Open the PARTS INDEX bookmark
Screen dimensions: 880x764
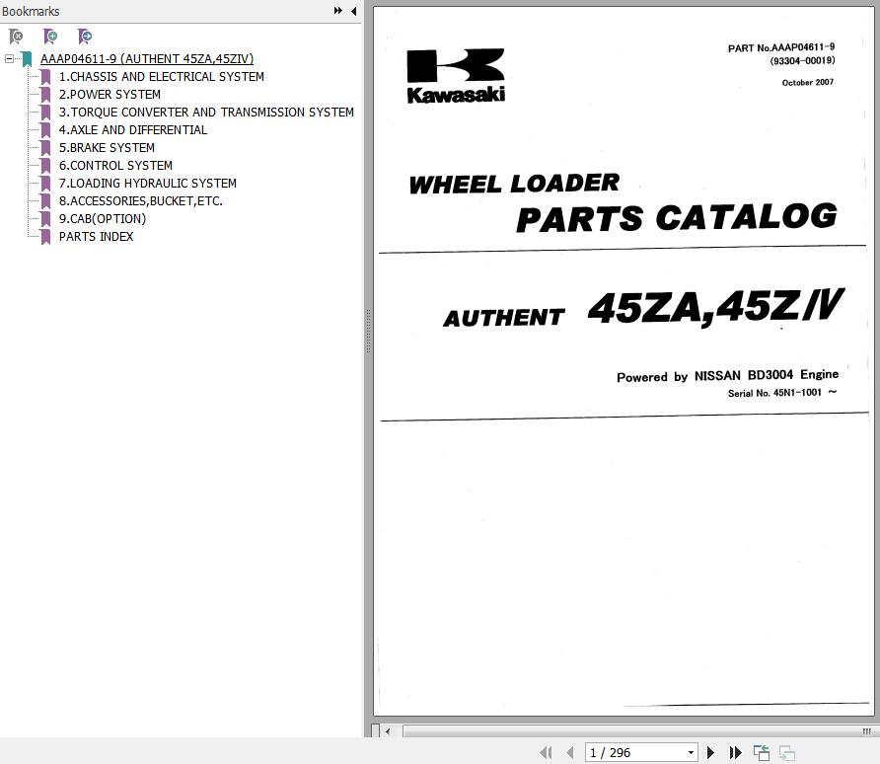(x=96, y=236)
